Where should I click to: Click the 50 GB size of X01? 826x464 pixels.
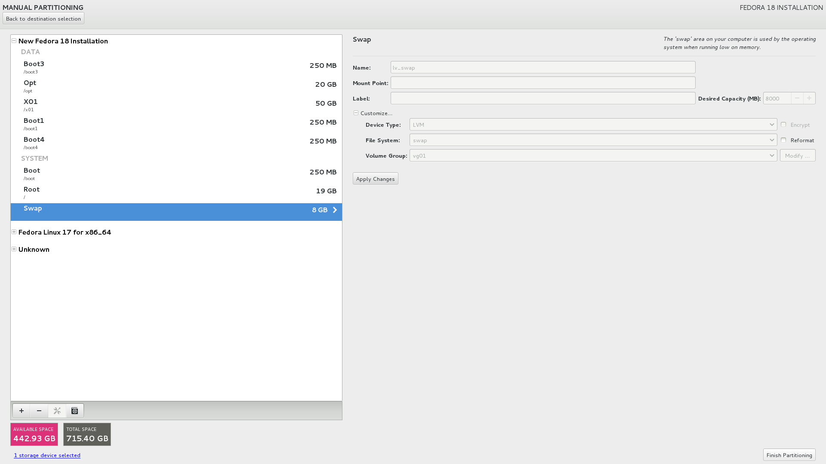326,104
